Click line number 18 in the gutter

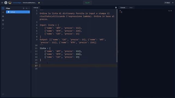36,69
